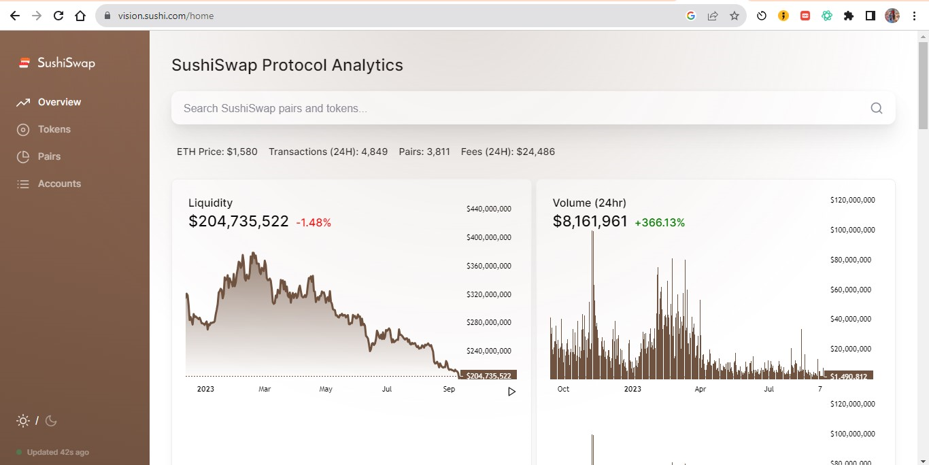Toggle the browser side panel icon
Image resolution: width=929 pixels, height=465 pixels.
(x=871, y=16)
